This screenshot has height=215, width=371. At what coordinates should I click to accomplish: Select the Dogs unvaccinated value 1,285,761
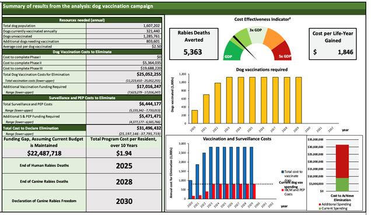tap(152, 36)
